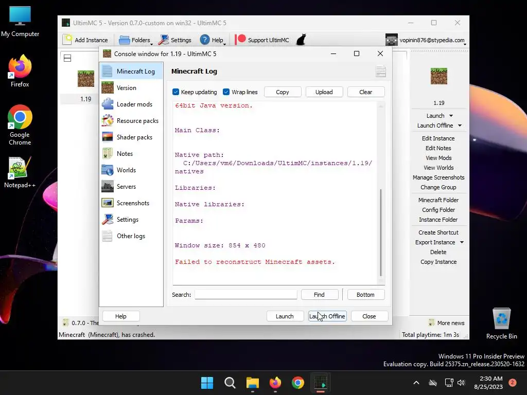
Task: Click More news button
Action: (x=446, y=323)
